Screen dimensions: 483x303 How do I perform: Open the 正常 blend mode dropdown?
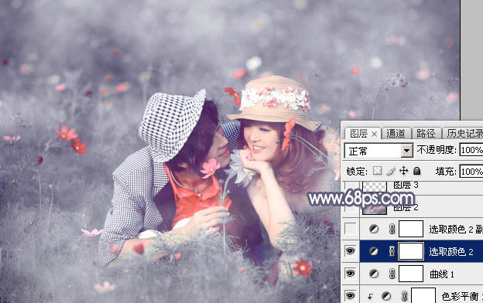tap(379, 151)
